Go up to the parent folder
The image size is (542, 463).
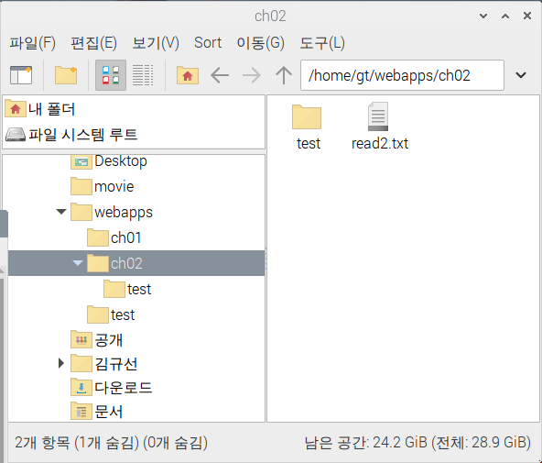point(284,75)
